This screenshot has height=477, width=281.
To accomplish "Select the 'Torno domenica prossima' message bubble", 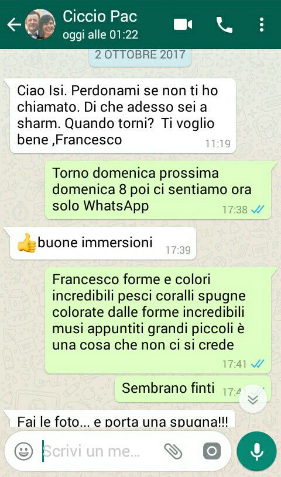I will tap(158, 190).
